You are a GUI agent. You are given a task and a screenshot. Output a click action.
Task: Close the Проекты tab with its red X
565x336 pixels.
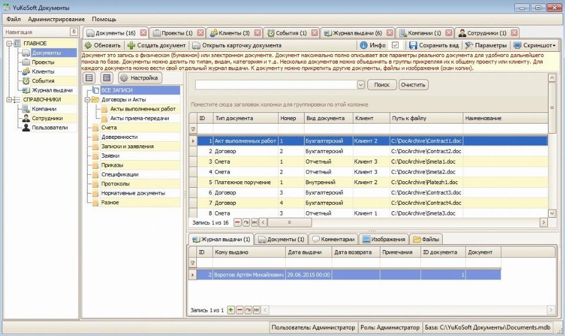click(200, 33)
